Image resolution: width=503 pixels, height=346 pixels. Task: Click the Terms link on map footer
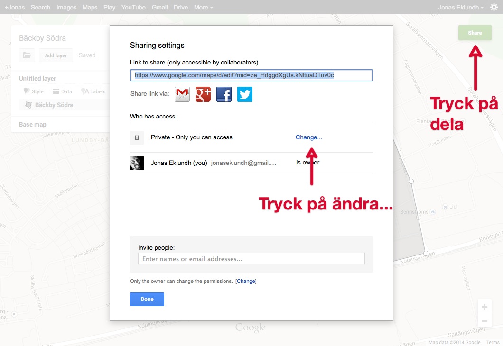click(493, 342)
